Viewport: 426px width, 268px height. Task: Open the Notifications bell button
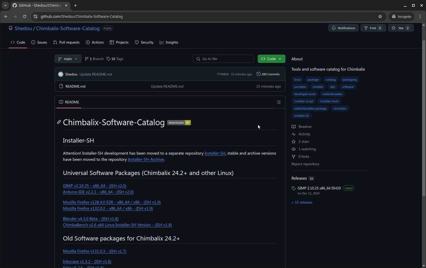click(x=343, y=28)
